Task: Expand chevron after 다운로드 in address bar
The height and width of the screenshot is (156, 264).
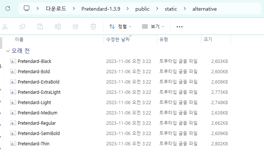Action: point(74,8)
